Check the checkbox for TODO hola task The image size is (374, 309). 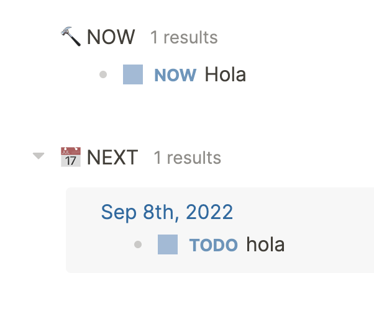click(168, 244)
